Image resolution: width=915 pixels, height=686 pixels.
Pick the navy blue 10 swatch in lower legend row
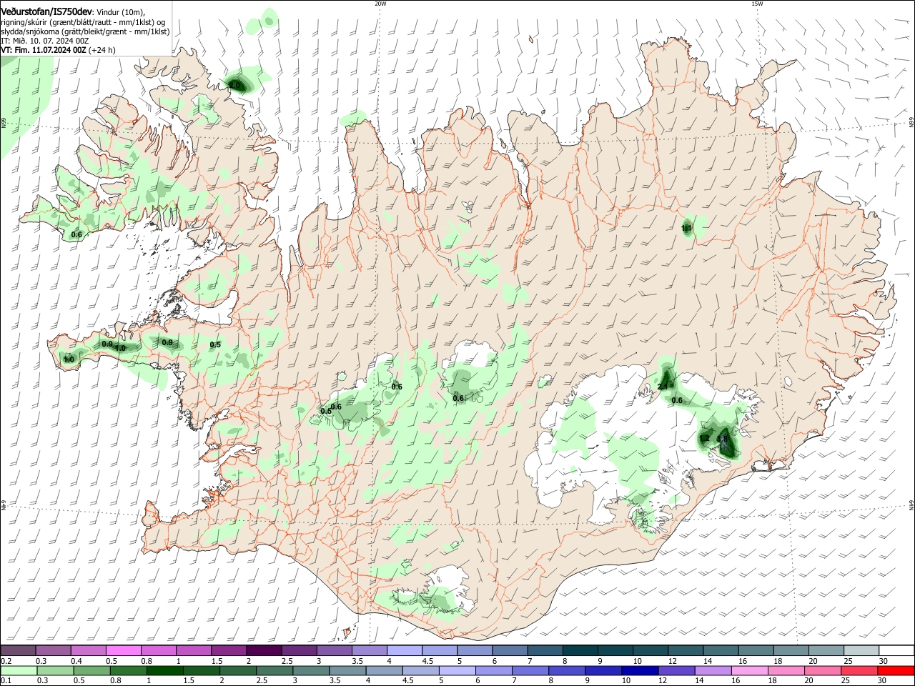(638, 671)
